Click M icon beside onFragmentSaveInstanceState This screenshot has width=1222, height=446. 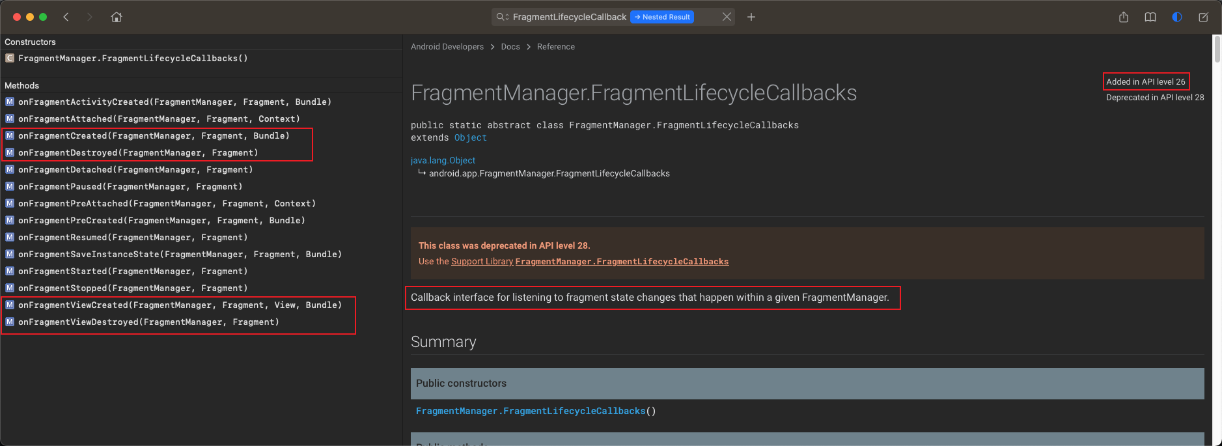(x=10, y=254)
